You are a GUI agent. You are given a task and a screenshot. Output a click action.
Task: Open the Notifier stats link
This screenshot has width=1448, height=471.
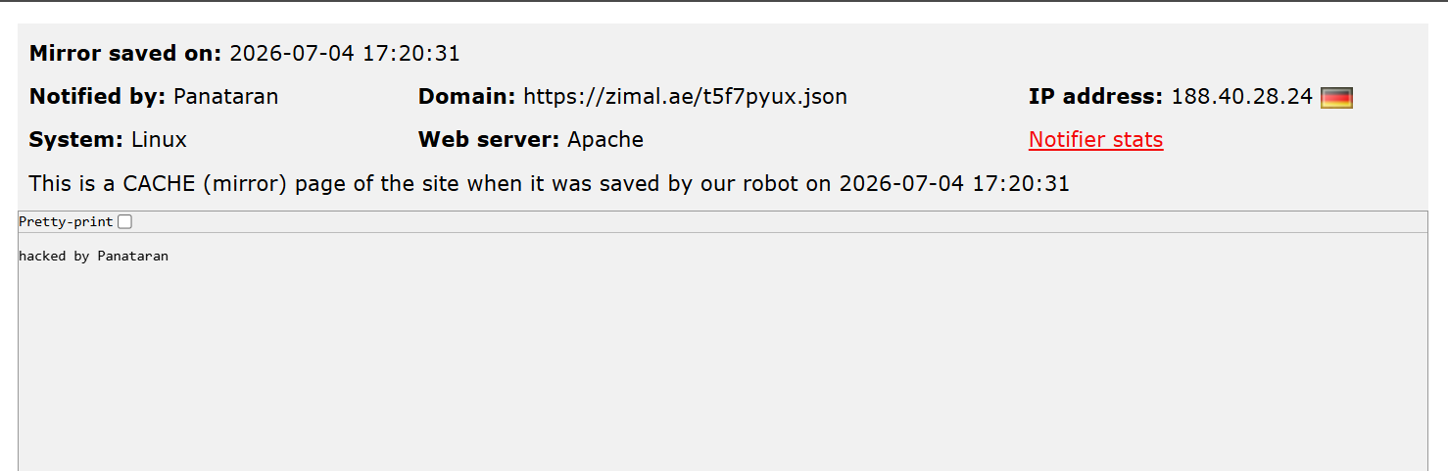pos(1095,140)
